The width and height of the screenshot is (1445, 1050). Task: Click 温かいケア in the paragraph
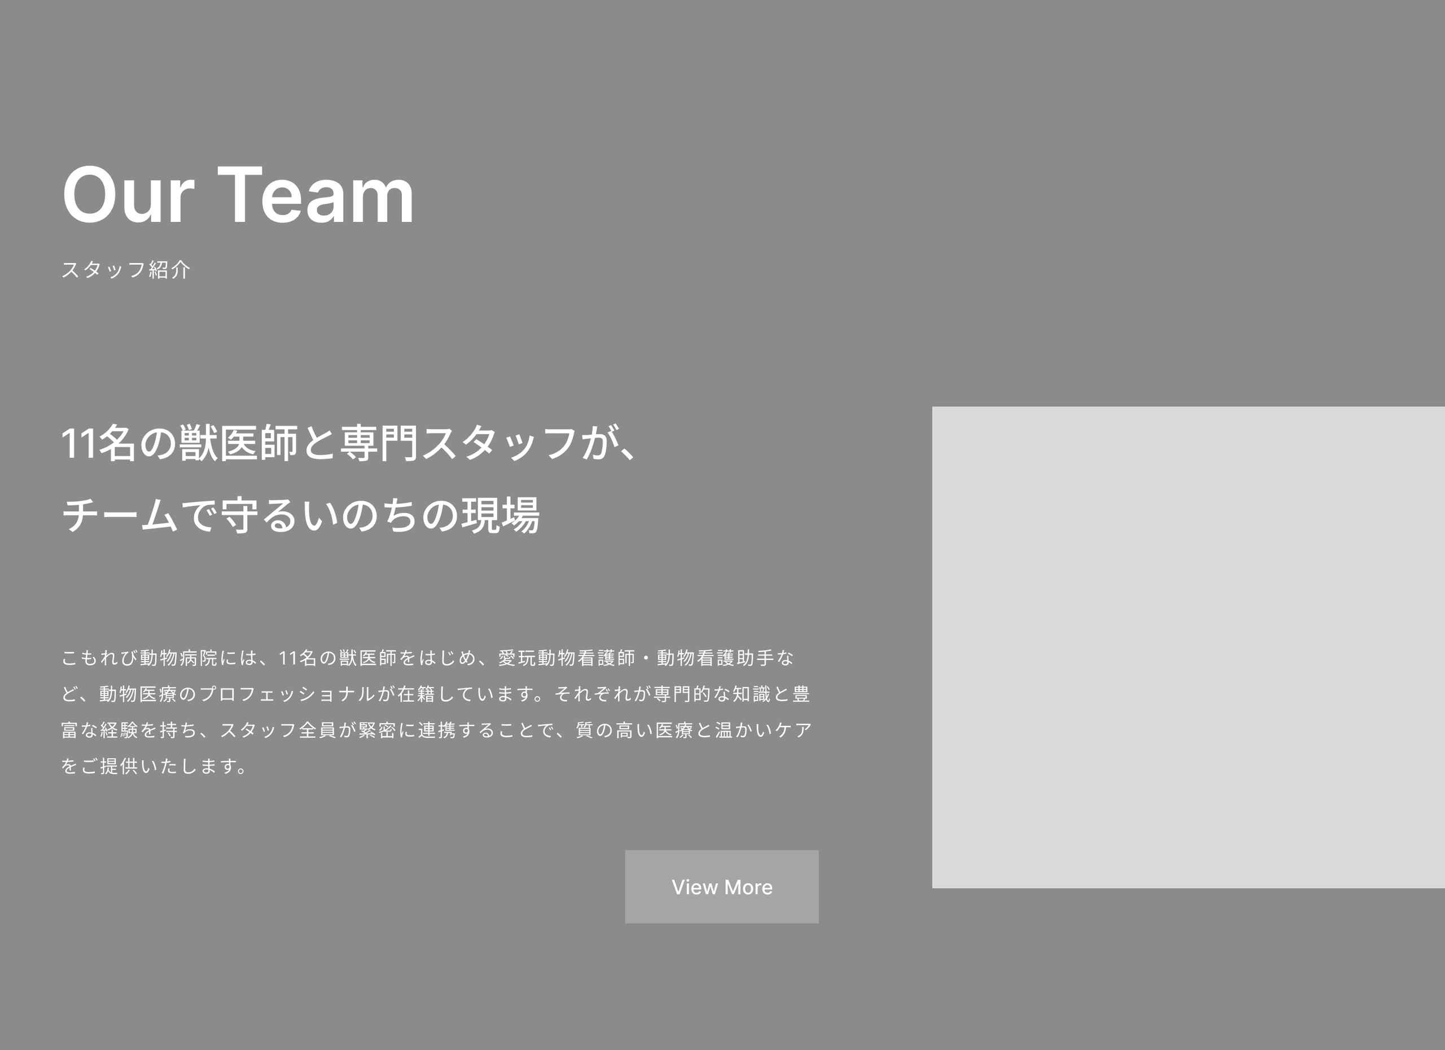tap(763, 729)
